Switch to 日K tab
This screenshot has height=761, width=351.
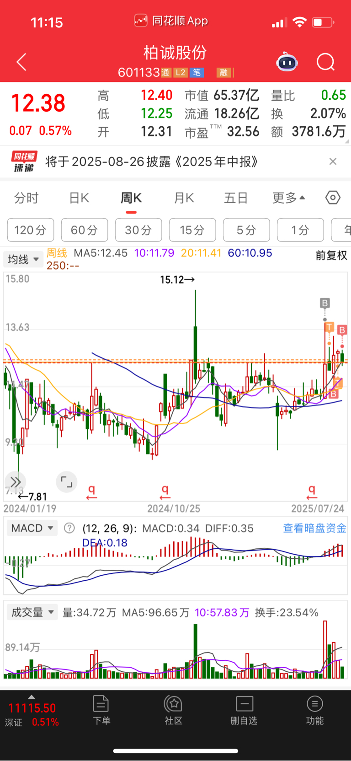click(x=79, y=198)
